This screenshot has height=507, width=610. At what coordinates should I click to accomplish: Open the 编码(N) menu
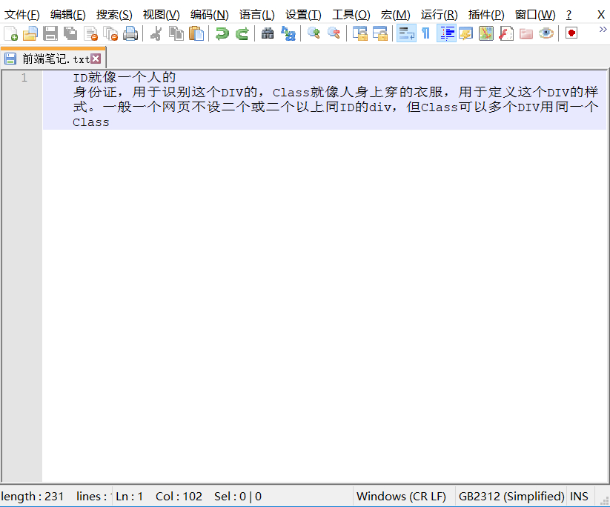point(210,15)
